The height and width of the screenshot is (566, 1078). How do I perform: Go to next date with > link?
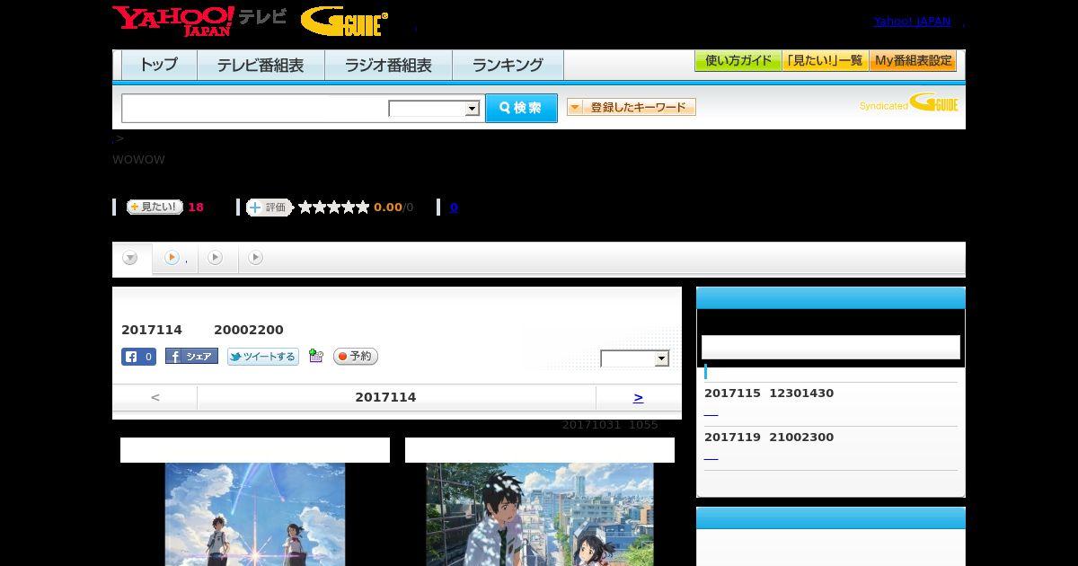pos(638,397)
